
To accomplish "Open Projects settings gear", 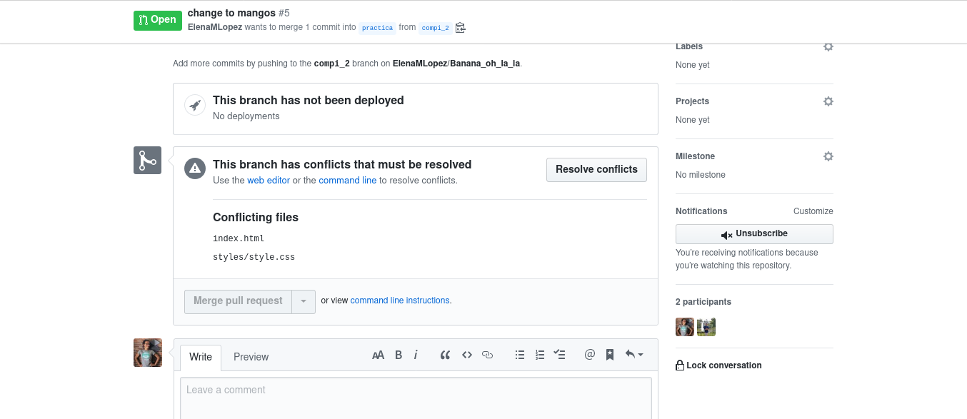I will click(x=828, y=101).
